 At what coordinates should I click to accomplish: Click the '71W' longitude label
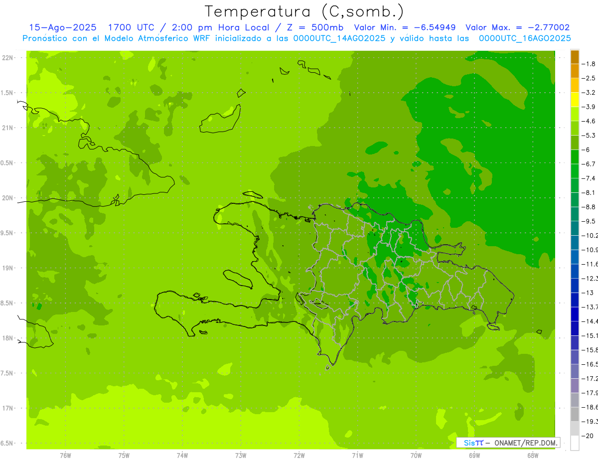click(357, 455)
